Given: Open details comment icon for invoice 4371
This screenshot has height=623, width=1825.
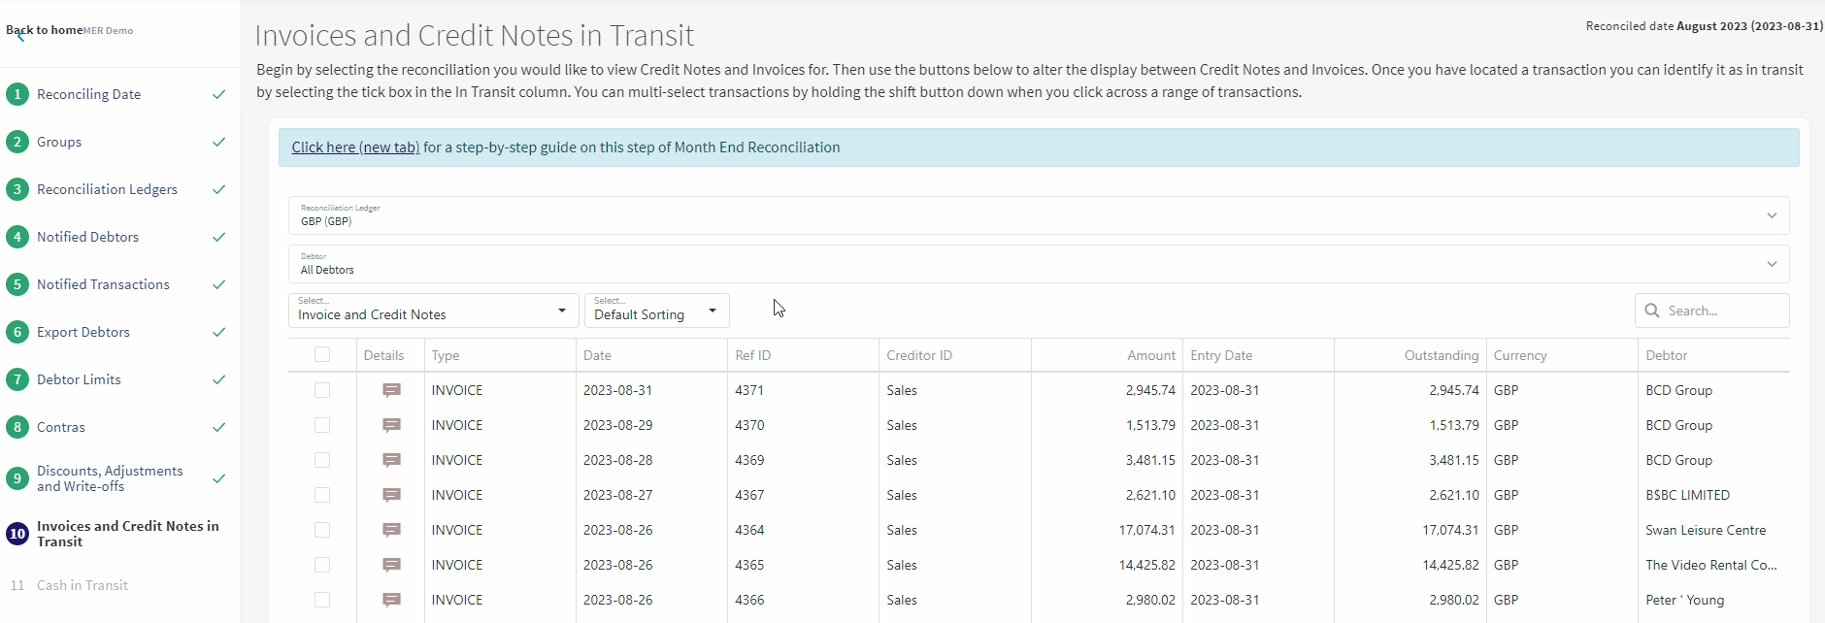Looking at the screenshot, I should coord(391,390).
